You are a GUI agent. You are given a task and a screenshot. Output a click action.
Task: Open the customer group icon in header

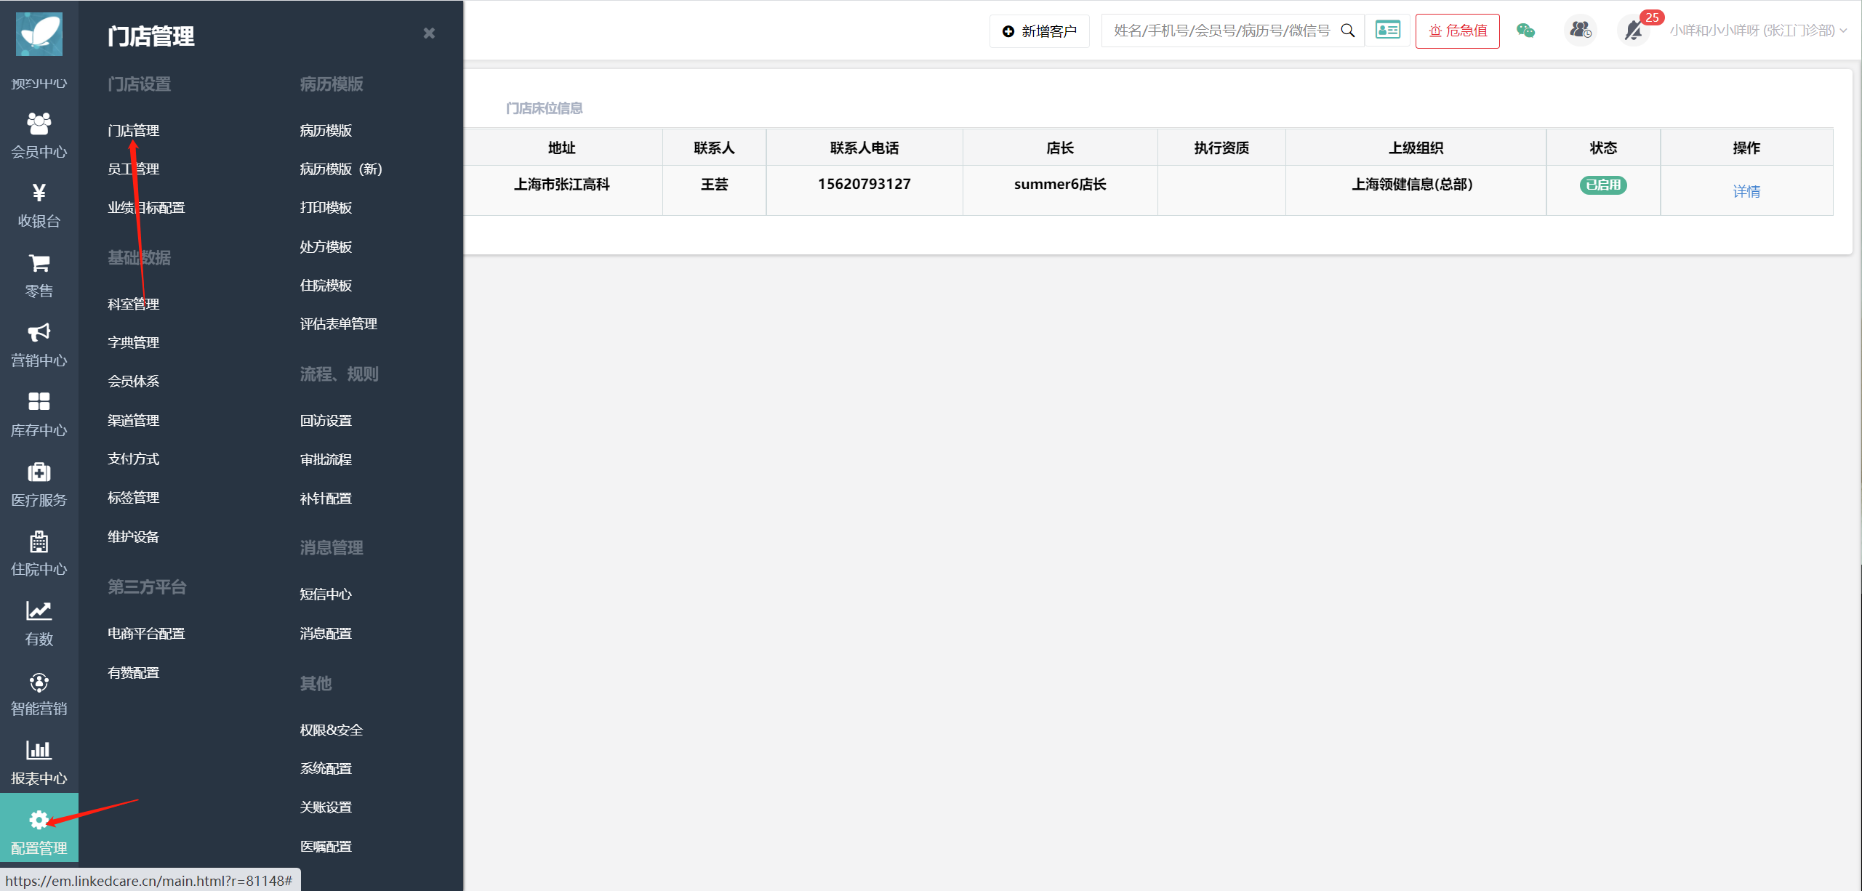[1580, 31]
